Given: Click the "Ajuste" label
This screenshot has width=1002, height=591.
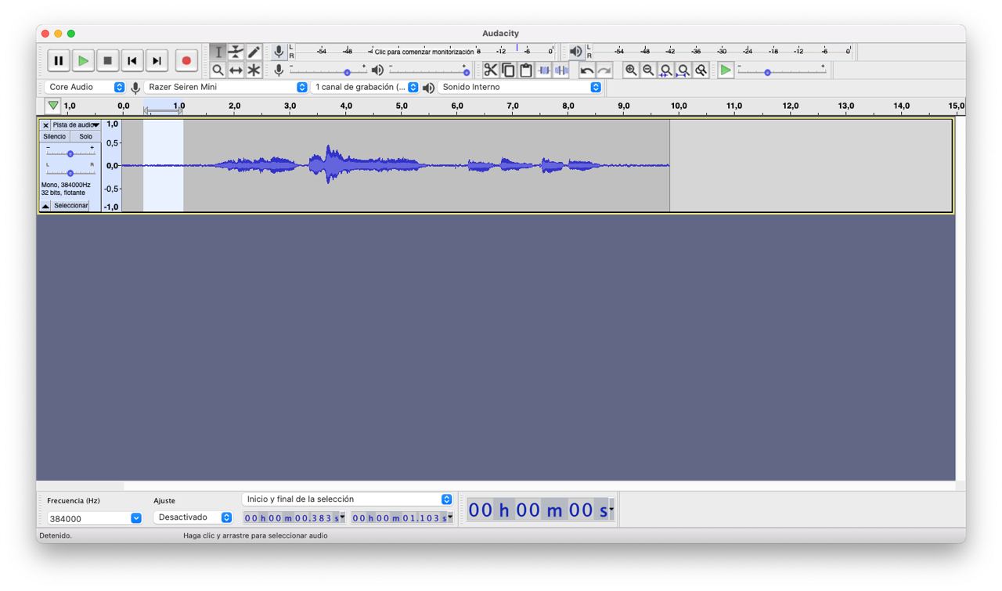Looking at the screenshot, I should 164,500.
